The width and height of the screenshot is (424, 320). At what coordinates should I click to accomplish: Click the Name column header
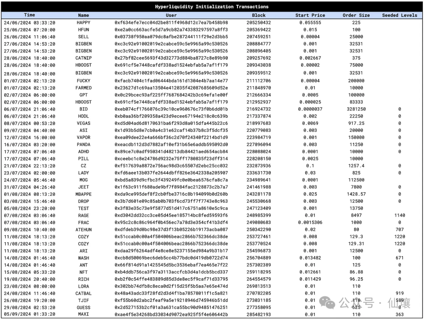(84, 15)
